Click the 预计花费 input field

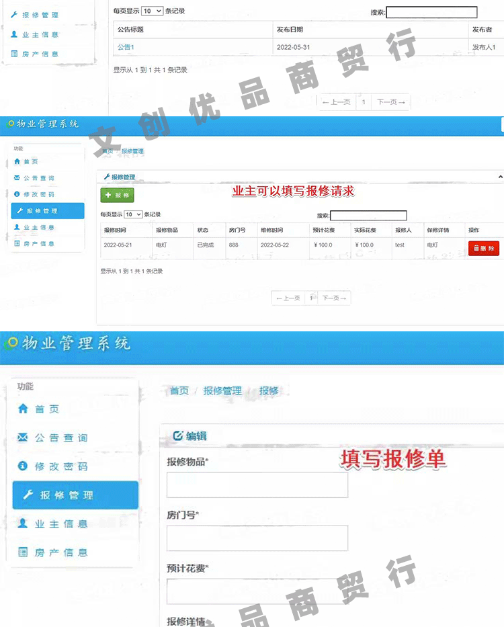point(257,591)
